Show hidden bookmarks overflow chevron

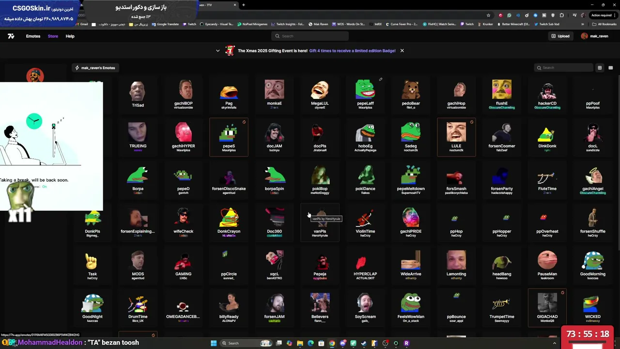point(583,24)
